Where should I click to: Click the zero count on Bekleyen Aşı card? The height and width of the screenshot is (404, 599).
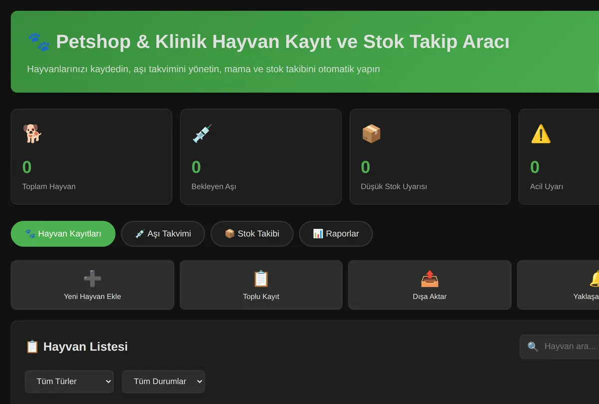196,167
